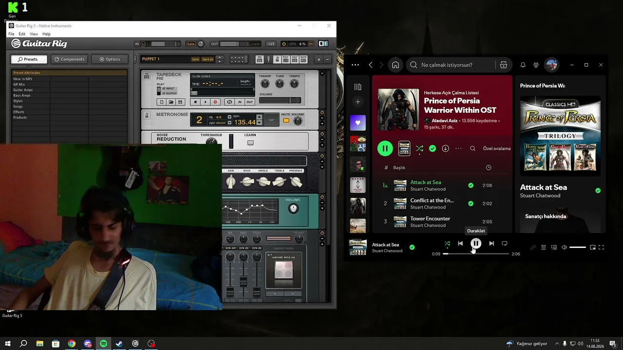Image resolution: width=623 pixels, height=350 pixels.
Task: Skip to next track in Spotify
Action: pyautogui.click(x=492, y=244)
